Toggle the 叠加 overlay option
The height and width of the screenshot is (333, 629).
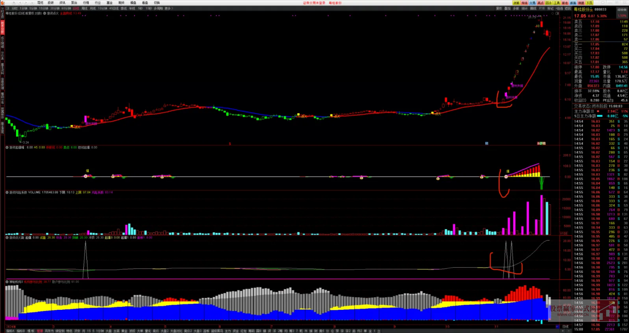[508, 8]
